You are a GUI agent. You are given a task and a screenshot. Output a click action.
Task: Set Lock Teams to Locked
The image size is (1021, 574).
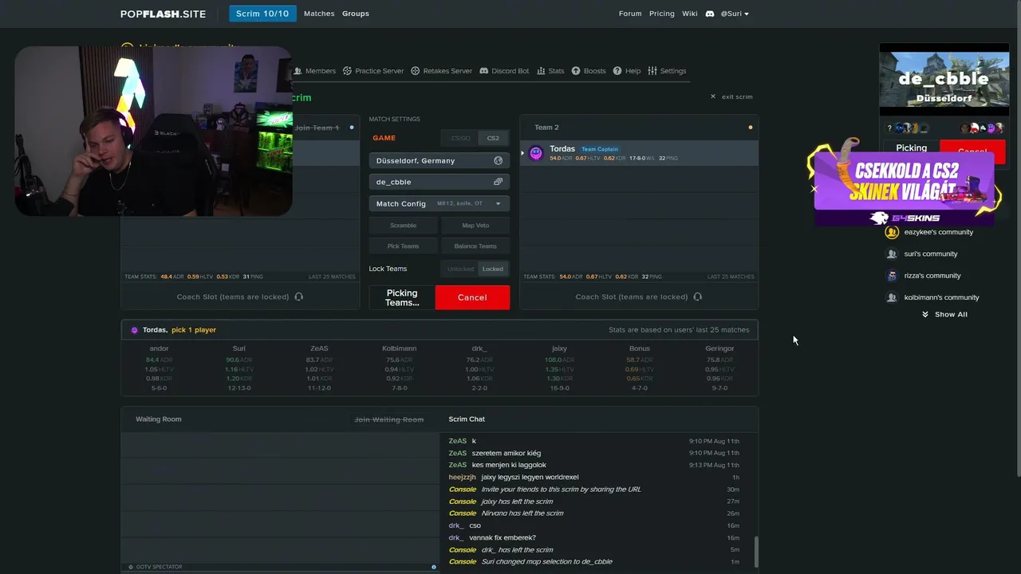[x=493, y=269]
